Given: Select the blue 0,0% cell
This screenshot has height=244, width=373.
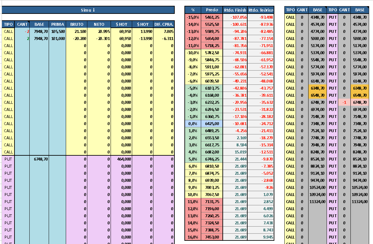Looking at the screenshot, I should coord(193,124).
